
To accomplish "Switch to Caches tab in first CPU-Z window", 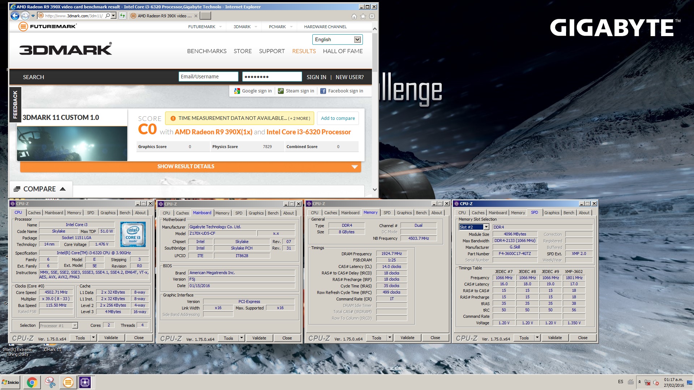I will click(34, 213).
